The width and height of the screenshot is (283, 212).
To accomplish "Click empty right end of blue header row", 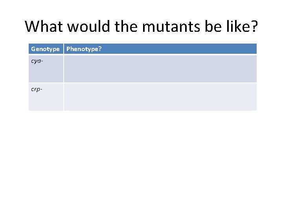I will [x=236, y=49].
